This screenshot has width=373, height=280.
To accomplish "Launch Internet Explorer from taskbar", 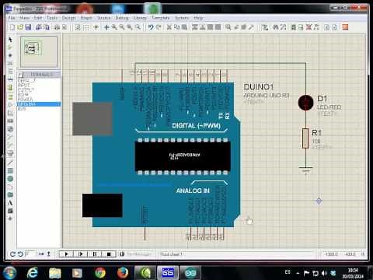I will click(x=33, y=273).
